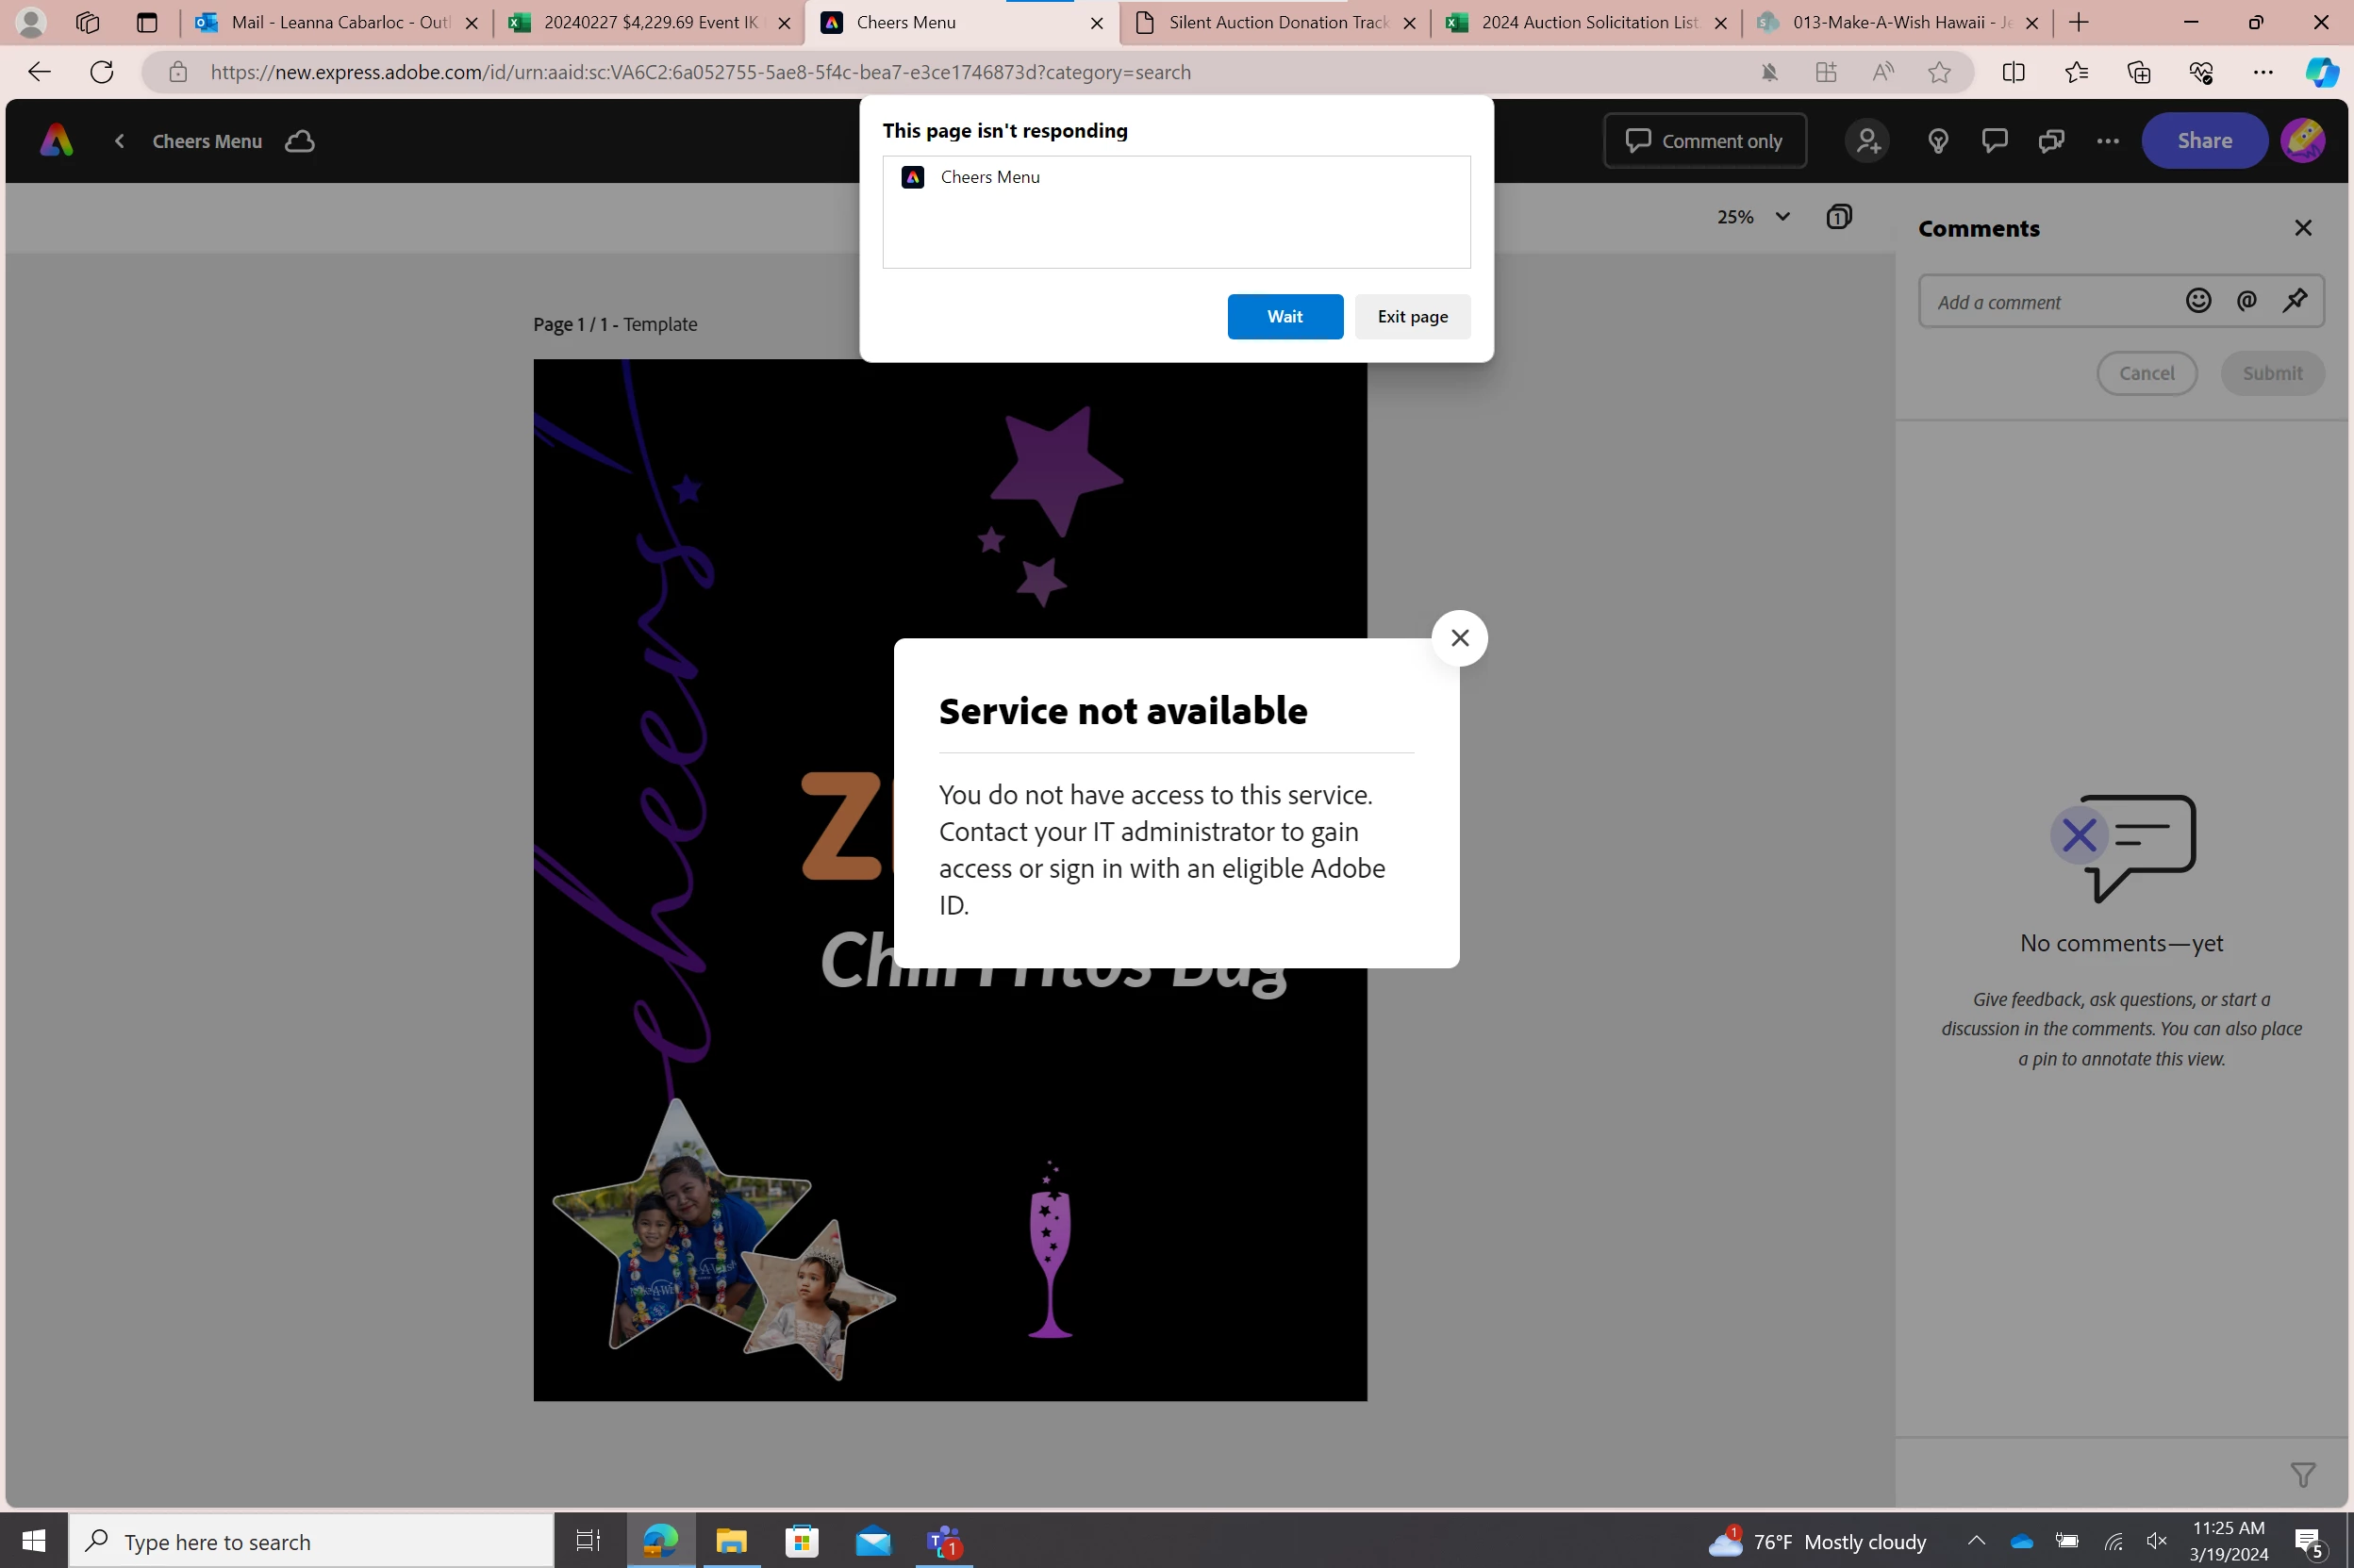Toggle favorite star for this page

pyautogui.click(x=1938, y=72)
